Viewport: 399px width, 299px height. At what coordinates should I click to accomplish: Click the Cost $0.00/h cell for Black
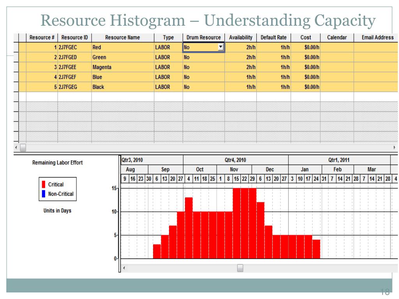coord(305,87)
